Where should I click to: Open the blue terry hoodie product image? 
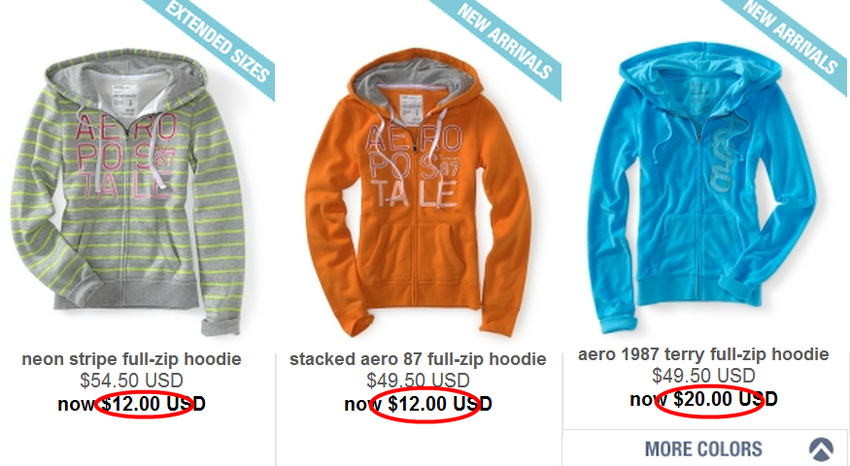704,188
